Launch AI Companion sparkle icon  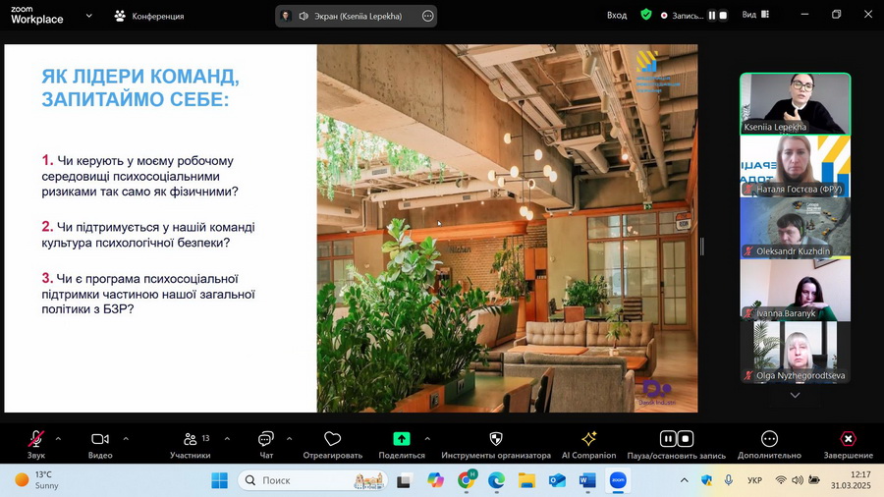588,439
